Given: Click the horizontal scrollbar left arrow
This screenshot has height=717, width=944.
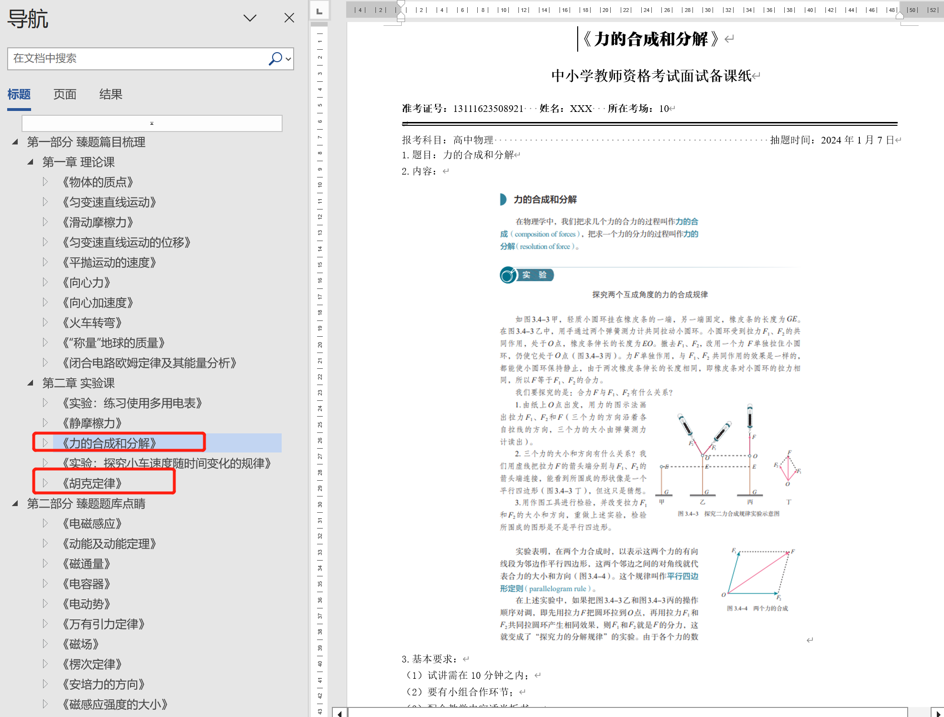Looking at the screenshot, I should pyautogui.click(x=340, y=713).
